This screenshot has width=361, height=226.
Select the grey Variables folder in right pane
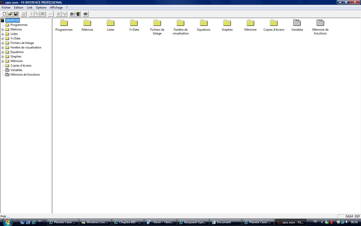coord(297,23)
